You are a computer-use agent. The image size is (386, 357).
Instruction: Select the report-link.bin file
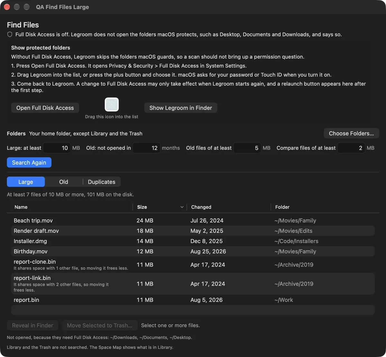tap(193, 284)
